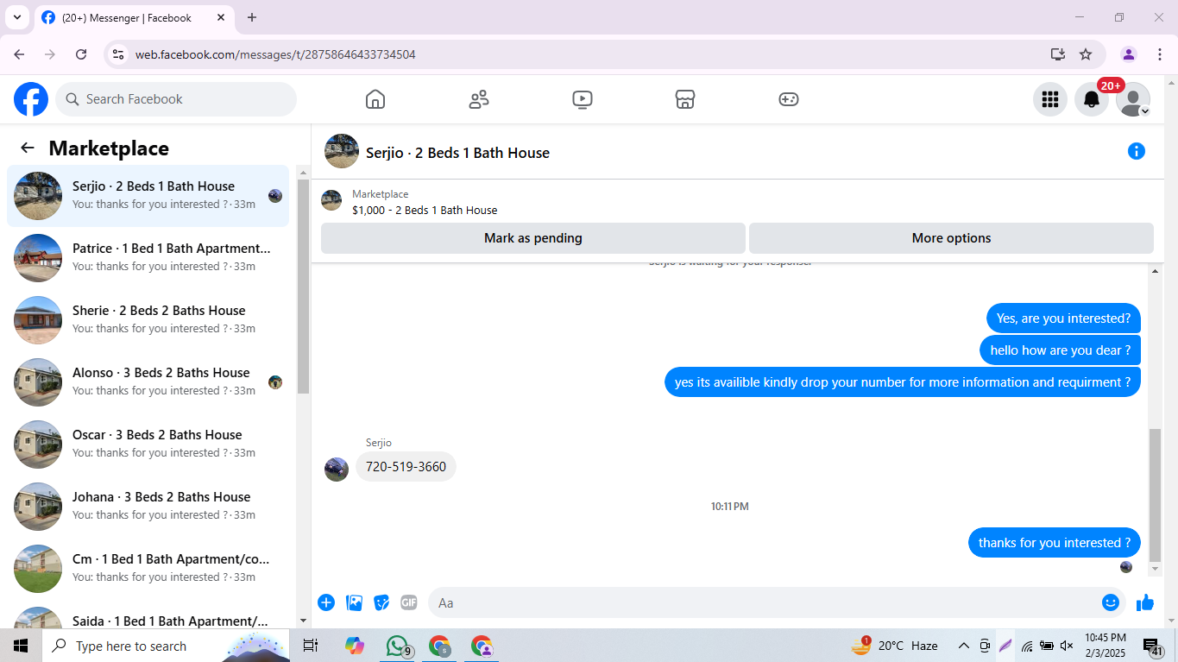Open the Chrome three-dot menu

pos(1159,54)
